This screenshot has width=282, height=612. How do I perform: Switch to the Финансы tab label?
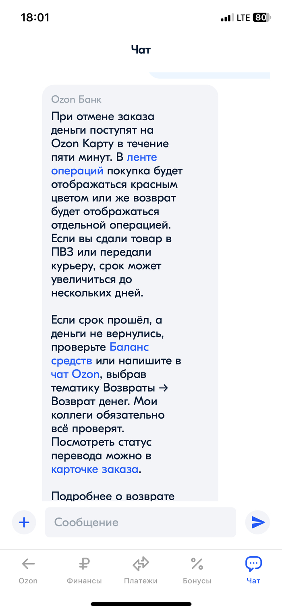84,581
